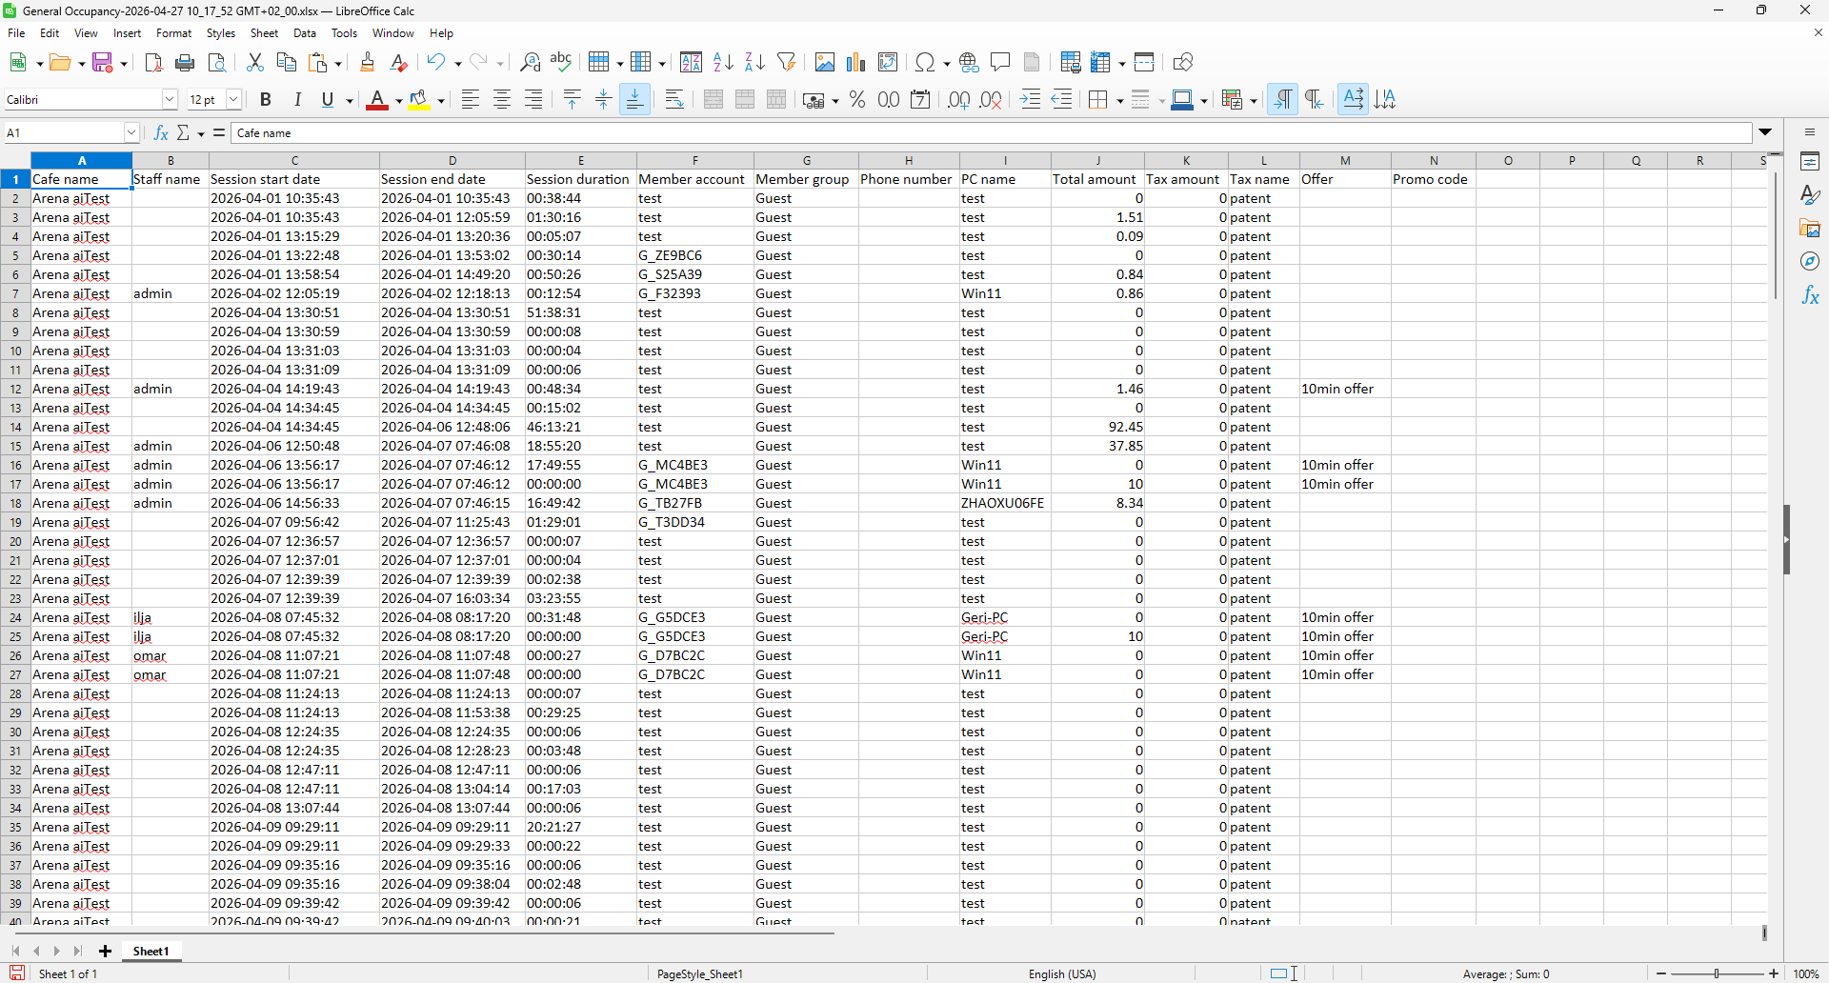Insert Image icon
This screenshot has height=983, width=1829.
pos(825,63)
